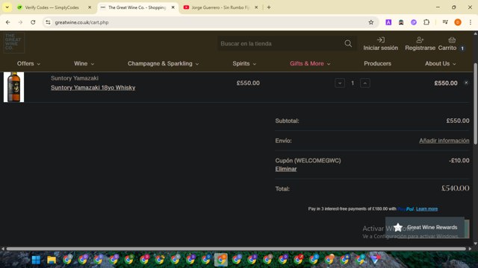
Task: Remove Suntory Yamazaki item with X
Action: pos(466,83)
